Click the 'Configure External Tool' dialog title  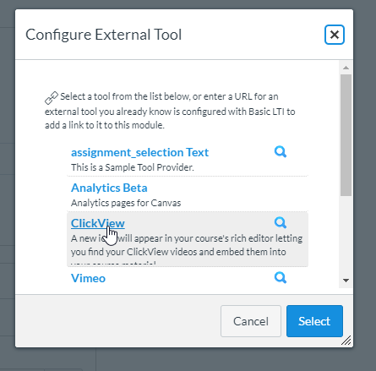(x=103, y=35)
